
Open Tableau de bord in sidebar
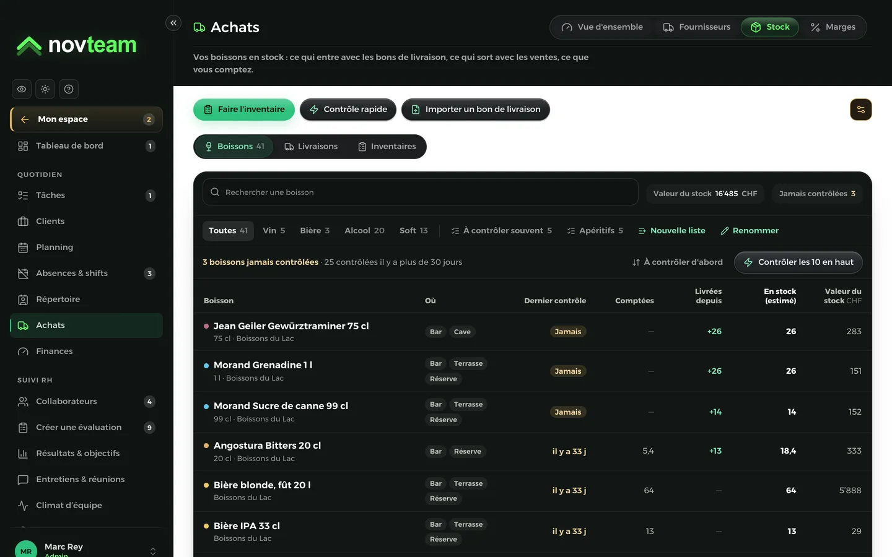[x=86, y=146]
